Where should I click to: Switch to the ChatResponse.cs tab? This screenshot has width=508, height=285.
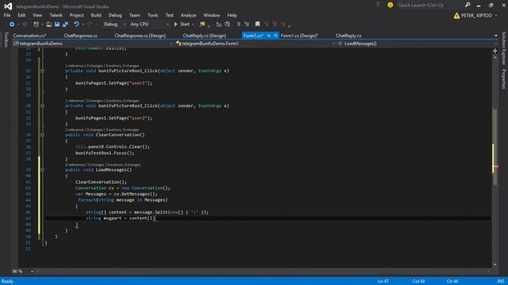80,36
